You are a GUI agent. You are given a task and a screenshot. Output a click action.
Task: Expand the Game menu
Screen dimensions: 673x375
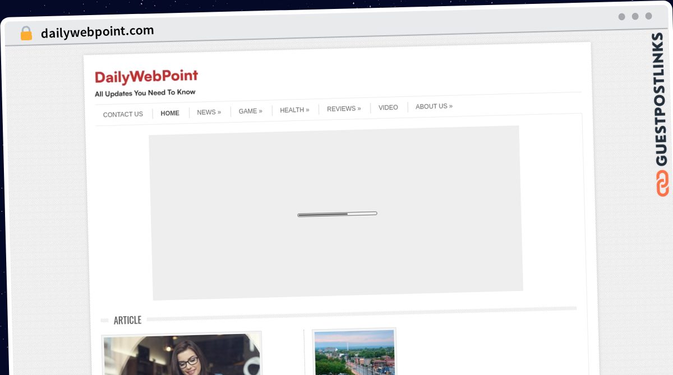[x=250, y=111]
